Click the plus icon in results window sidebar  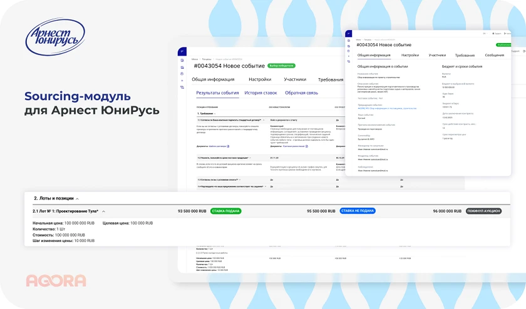pyautogui.click(x=182, y=81)
